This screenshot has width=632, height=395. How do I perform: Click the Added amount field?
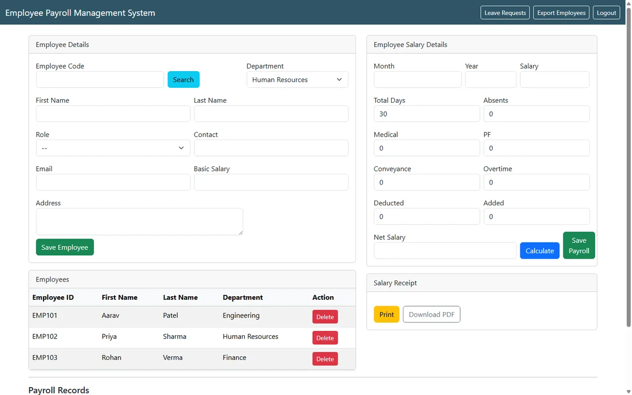click(537, 216)
